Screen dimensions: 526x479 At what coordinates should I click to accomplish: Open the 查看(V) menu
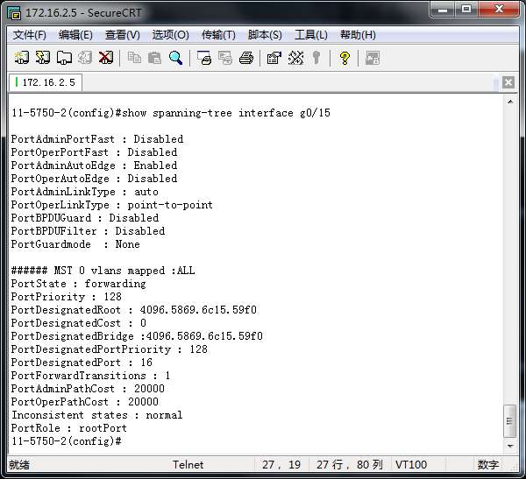[122, 35]
